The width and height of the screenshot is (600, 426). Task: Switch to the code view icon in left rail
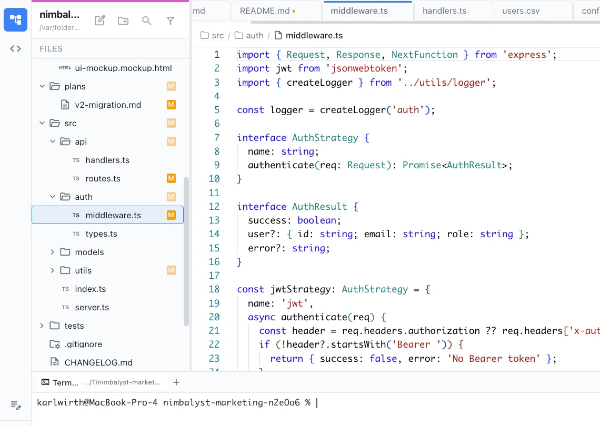coord(16,48)
